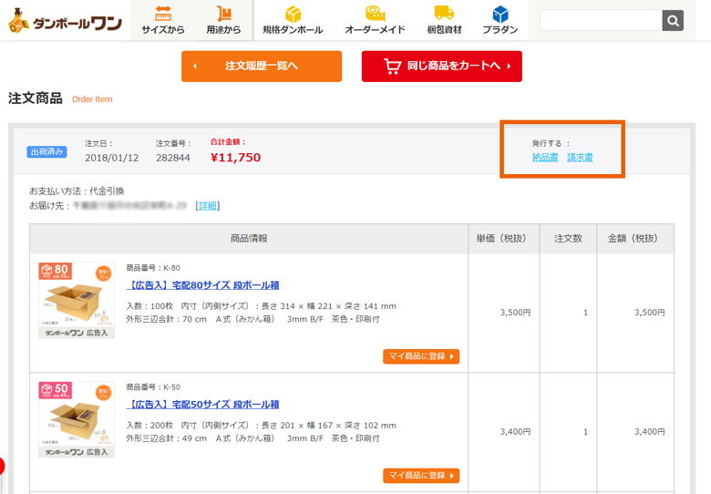Click the 注文数 column header

(x=568, y=239)
